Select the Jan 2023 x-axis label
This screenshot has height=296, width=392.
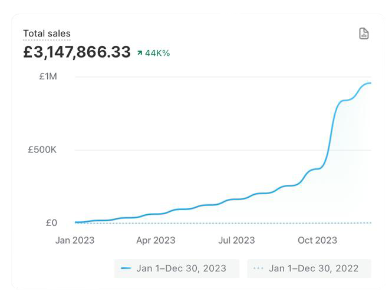tap(75, 240)
